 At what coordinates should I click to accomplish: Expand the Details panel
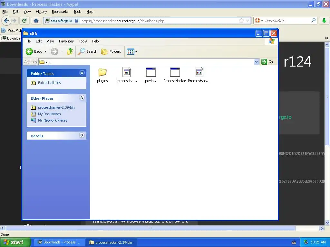tap(82, 135)
